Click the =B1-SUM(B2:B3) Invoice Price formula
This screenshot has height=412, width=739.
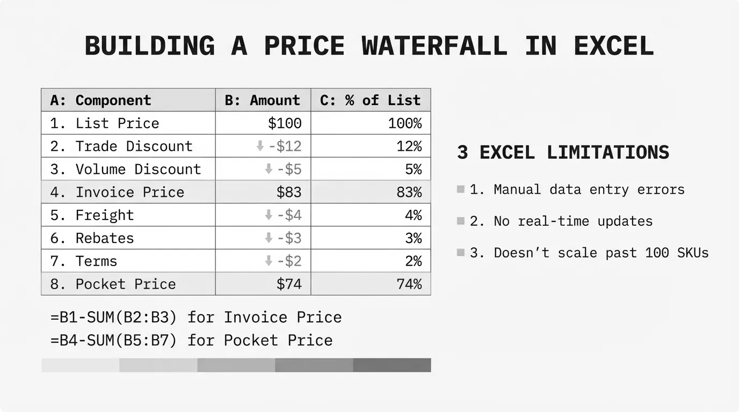click(196, 317)
